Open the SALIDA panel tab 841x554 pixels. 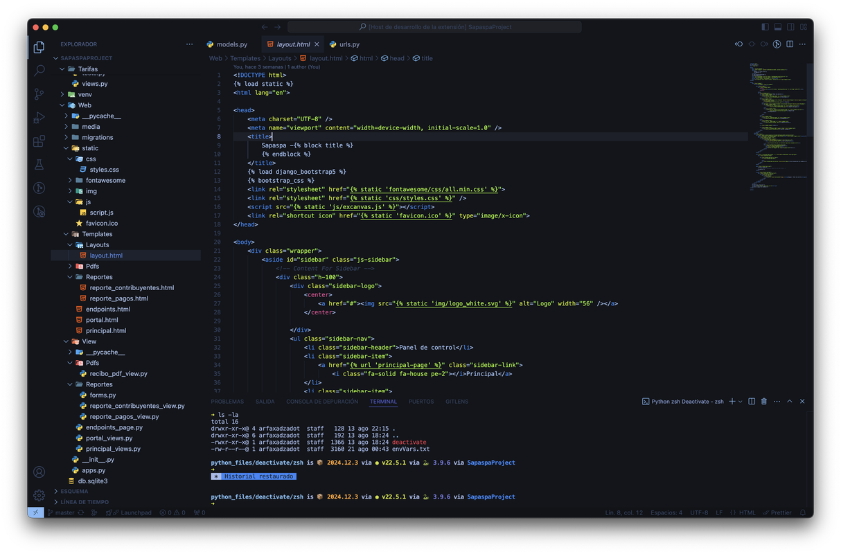point(265,402)
